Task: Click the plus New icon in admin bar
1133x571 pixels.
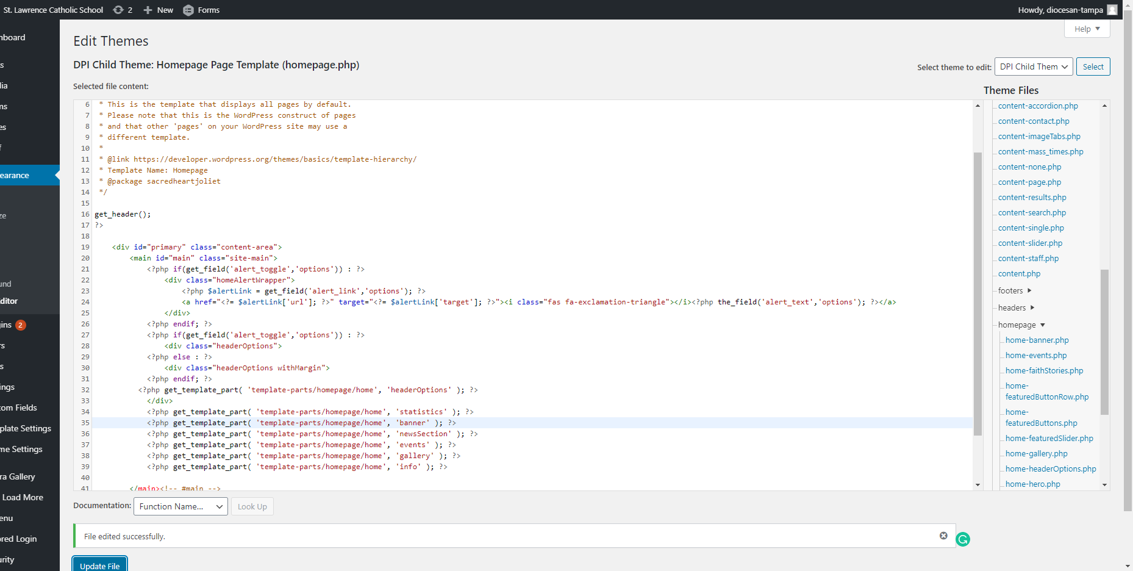Action: tap(148, 10)
